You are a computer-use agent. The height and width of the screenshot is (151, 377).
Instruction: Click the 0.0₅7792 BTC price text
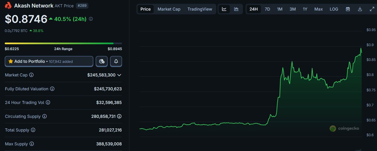pyautogui.click(x=16, y=31)
